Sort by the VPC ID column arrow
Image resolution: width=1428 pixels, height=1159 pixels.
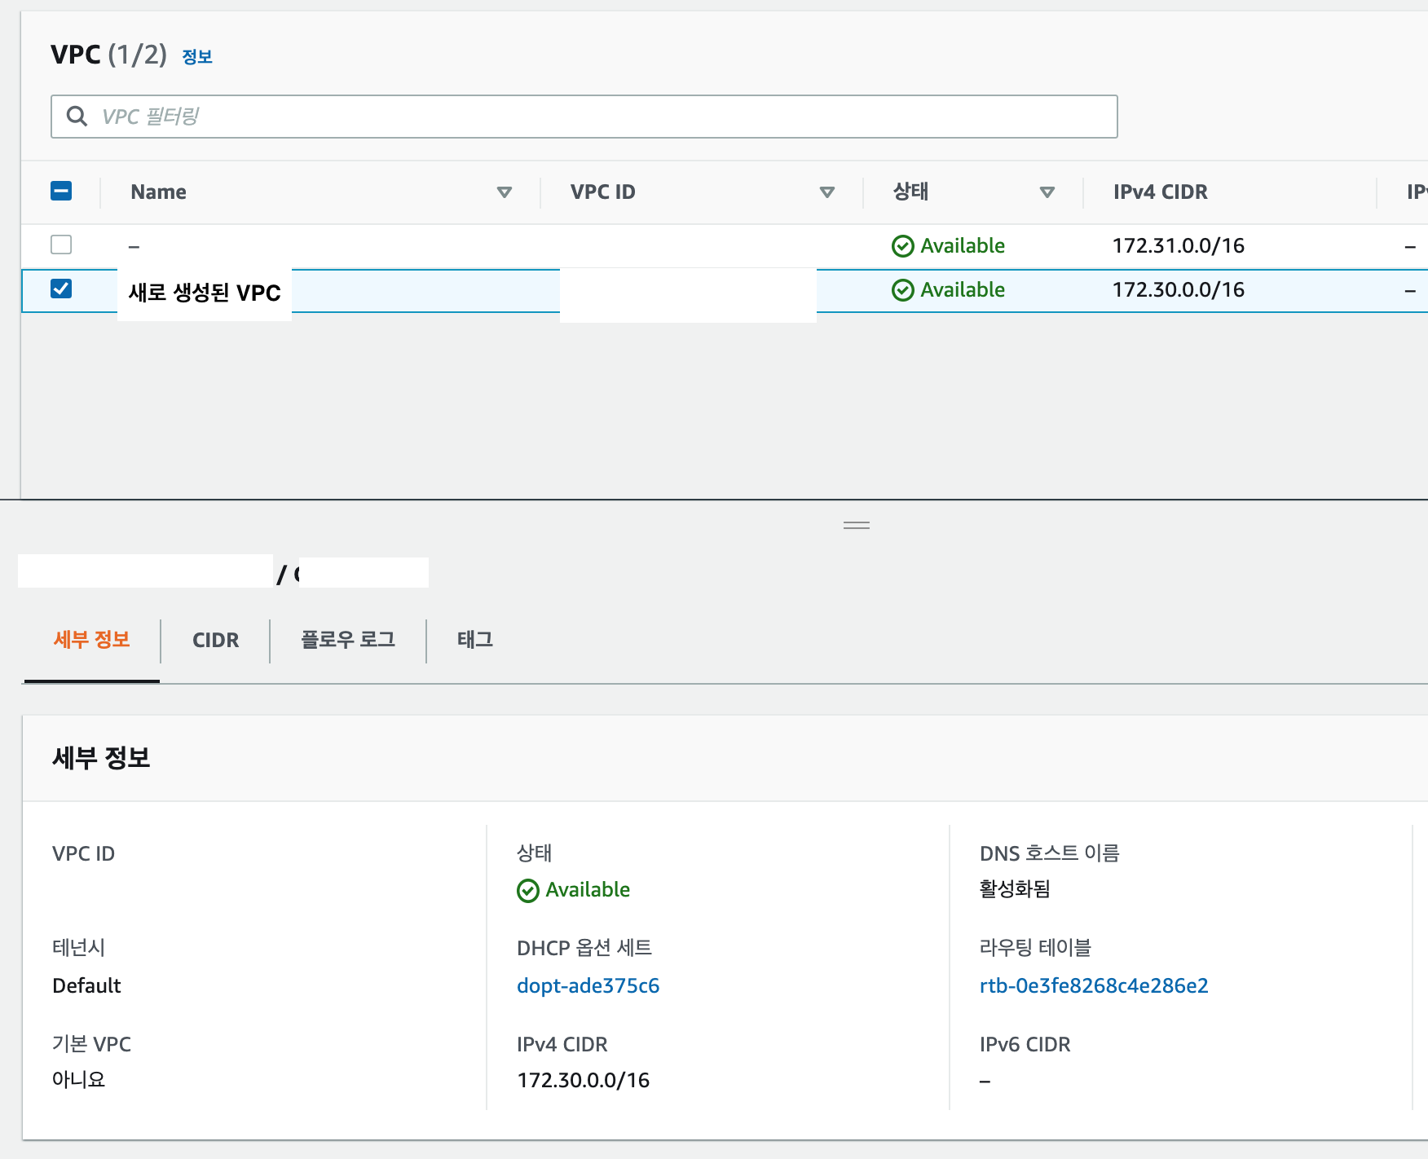click(826, 192)
